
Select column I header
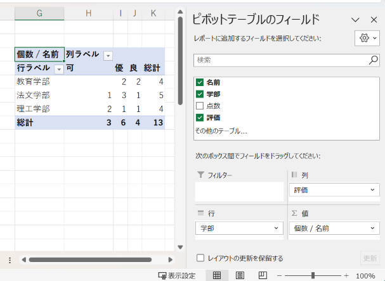pyautogui.click(x=121, y=13)
